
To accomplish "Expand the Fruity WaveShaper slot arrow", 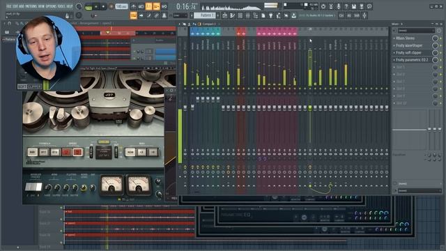I will [x=394, y=45].
